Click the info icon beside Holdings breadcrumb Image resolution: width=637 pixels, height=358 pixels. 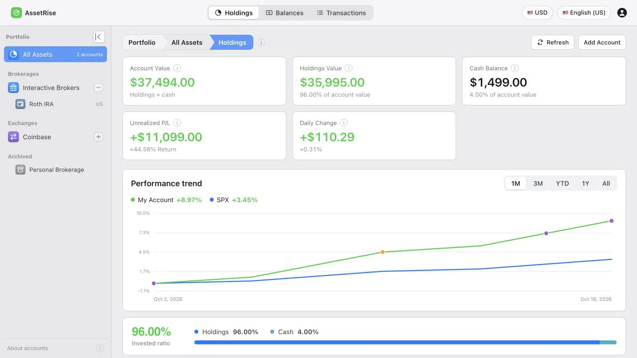click(261, 42)
